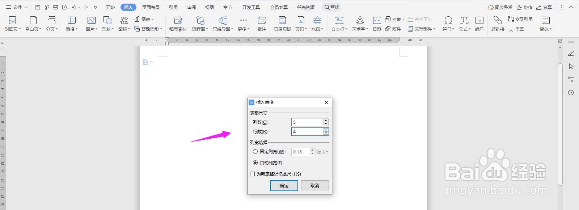Click the Collaborate (协作) button
The width and height of the screenshot is (579, 210).
click(x=524, y=7)
